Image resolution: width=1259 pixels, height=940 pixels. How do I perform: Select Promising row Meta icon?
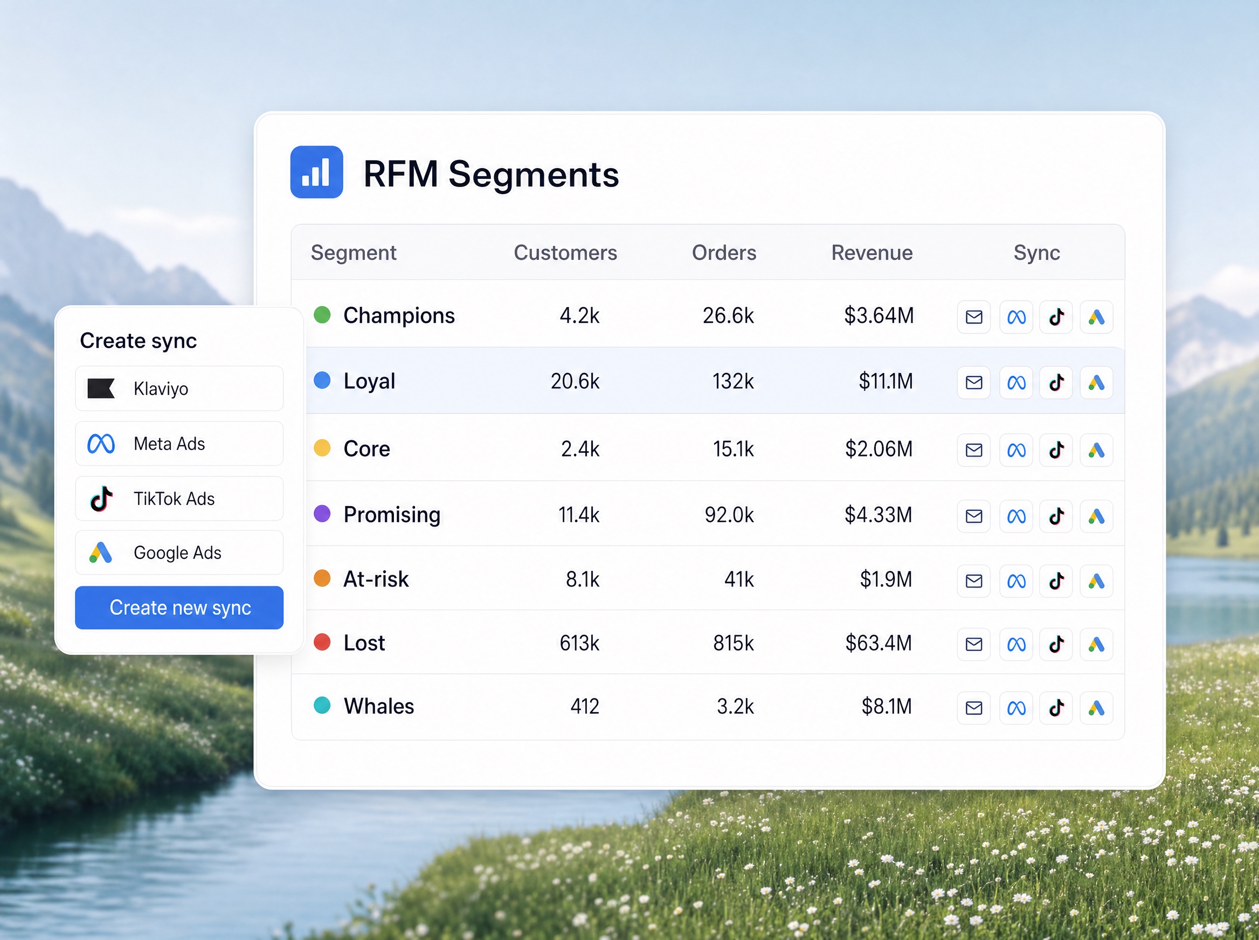pos(1016,516)
